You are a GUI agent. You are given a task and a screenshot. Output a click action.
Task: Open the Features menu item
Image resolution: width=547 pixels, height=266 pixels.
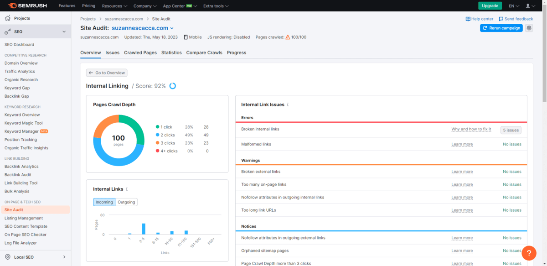coord(67,6)
